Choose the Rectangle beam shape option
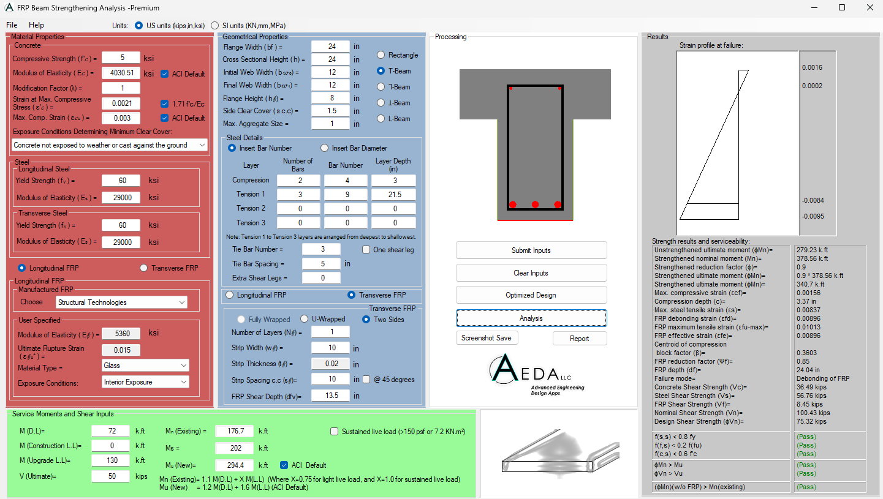This screenshot has height=499, width=883. tap(381, 55)
